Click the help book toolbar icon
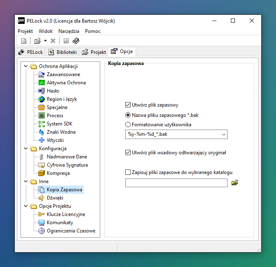The height and width of the screenshot is (267, 276). 76,41
